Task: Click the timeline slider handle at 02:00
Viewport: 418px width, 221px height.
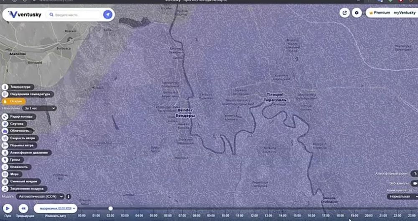Action: tap(110, 208)
